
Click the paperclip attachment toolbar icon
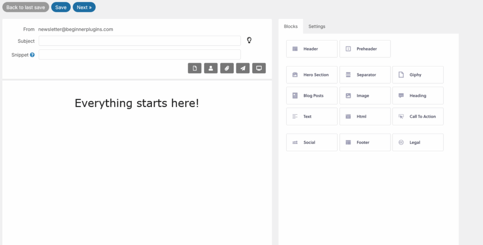[227, 68]
